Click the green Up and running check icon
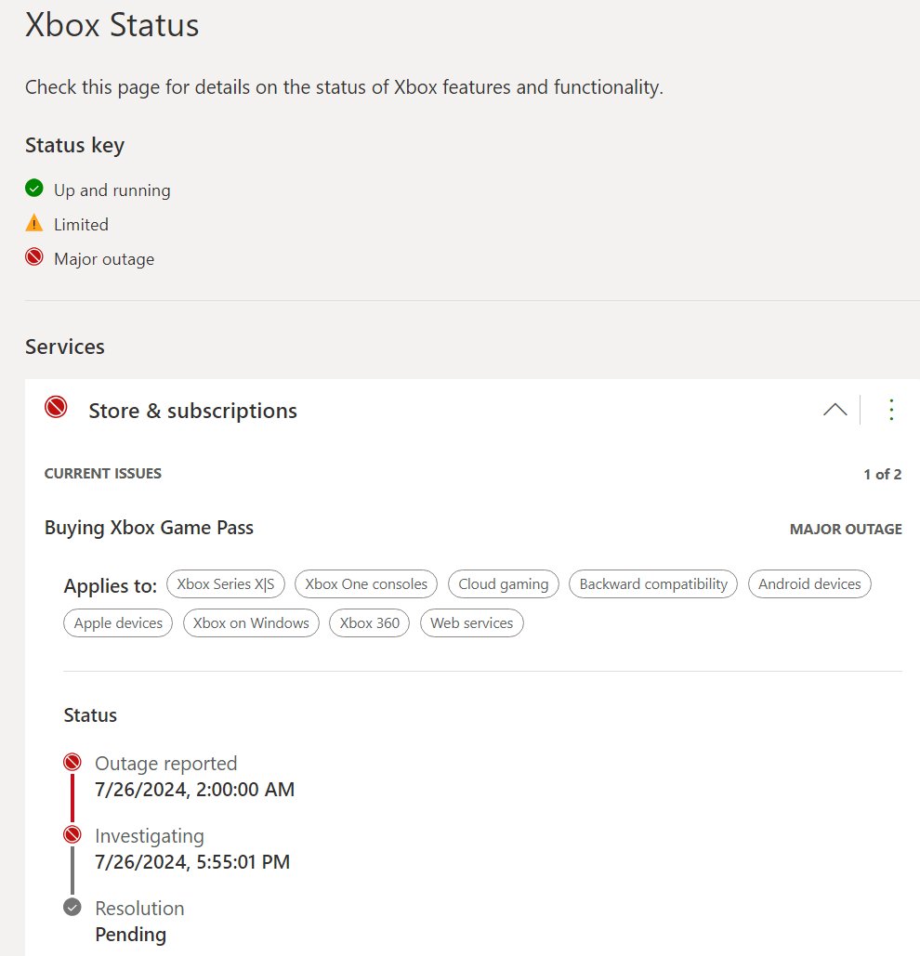This screenshot has width=920, height=956. (x=34, y=189)
